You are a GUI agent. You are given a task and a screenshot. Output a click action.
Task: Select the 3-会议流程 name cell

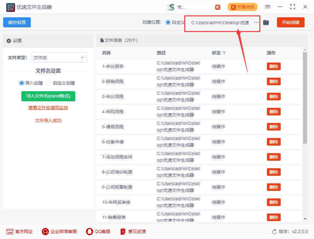point(113,97)
